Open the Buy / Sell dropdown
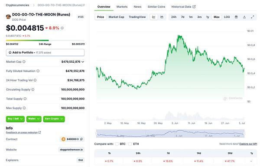260x167 pixels. pos(15,119)
